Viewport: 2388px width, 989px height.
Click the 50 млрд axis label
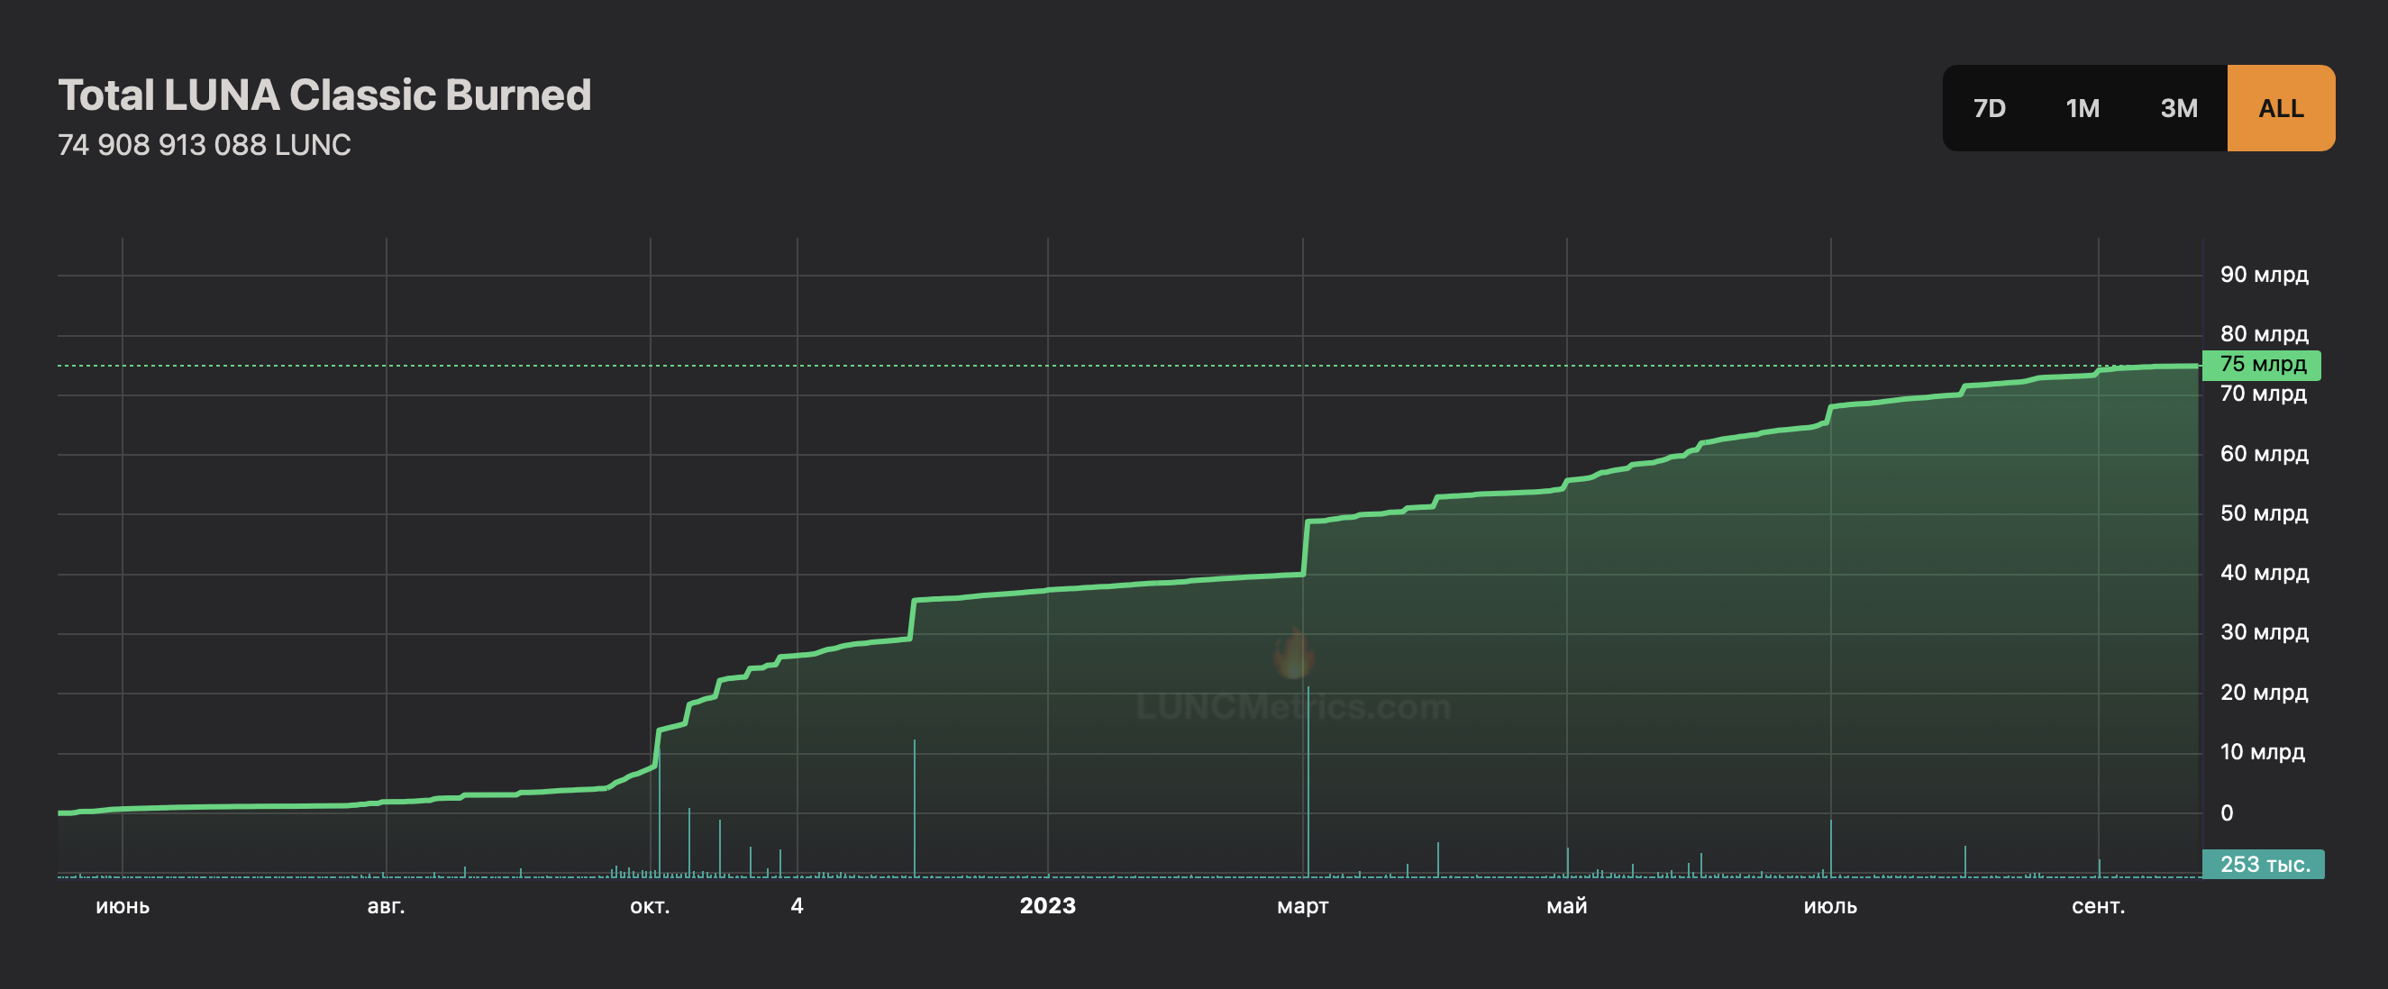tap(2264, 513)
